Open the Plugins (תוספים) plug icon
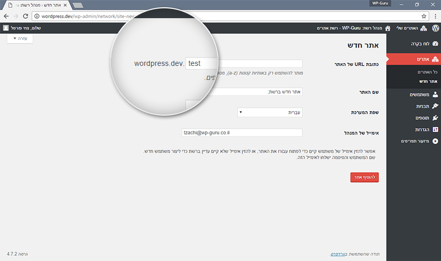441x261 pixels. 435,118
